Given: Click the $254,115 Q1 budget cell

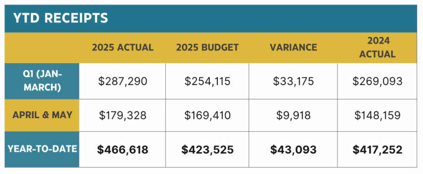Looking at the screenshot, I should (x=207, y=81).
